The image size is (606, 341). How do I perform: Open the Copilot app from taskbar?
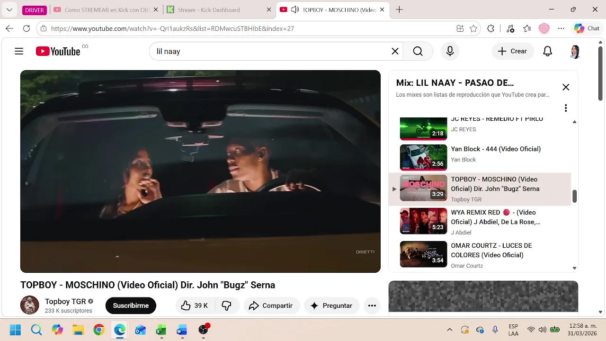[x=57, y=330]
